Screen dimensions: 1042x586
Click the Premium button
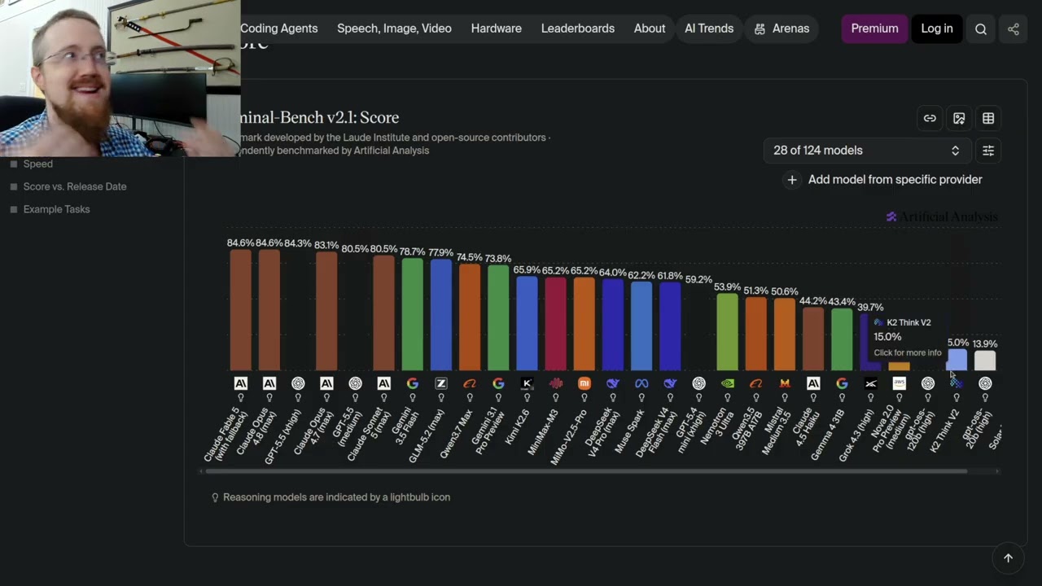(x=874, y=28)
